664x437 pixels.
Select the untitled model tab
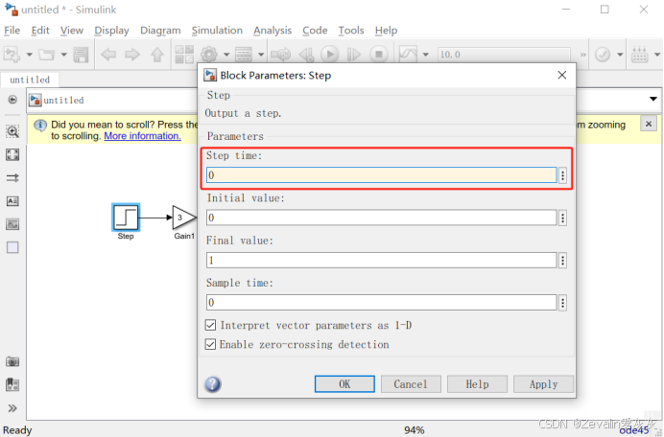[30, 80]
